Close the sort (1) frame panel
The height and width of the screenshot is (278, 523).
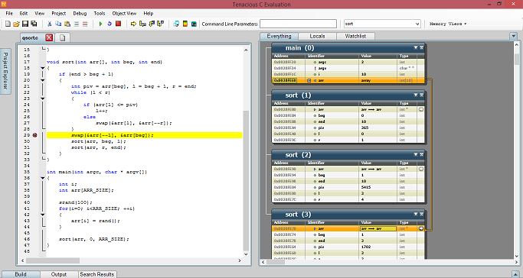point(421,95)
